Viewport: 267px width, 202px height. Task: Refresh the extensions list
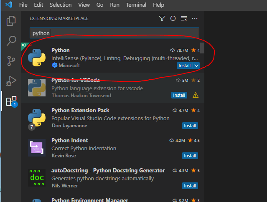tap(173, 18)
